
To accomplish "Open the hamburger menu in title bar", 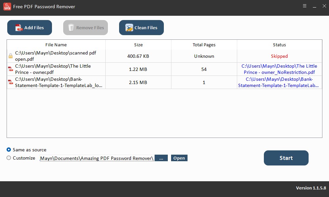I will (x=305, y=6).
